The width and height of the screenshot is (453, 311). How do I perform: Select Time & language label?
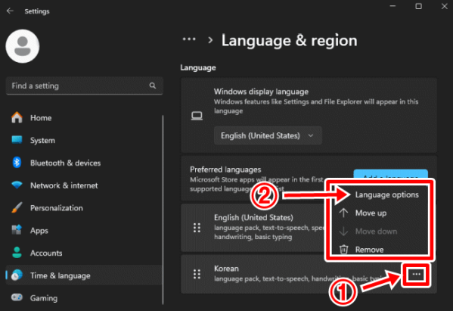tap(60, 275)
